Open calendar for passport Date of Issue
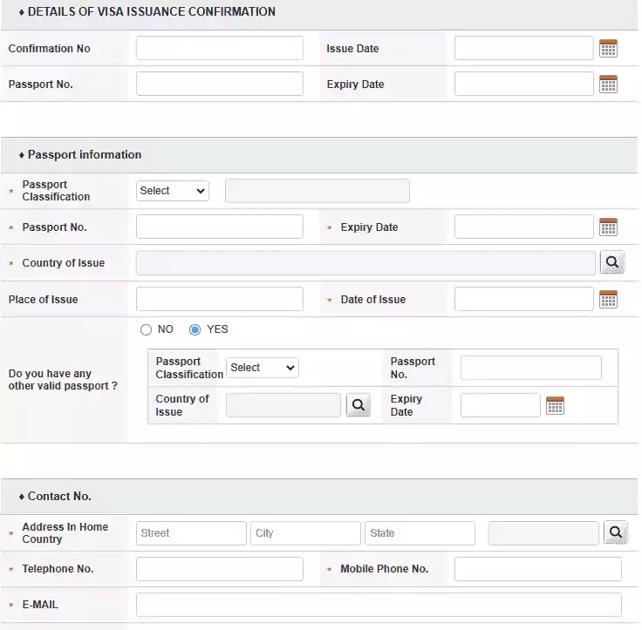This screenshot has width=642, height=630. point(608,299)
